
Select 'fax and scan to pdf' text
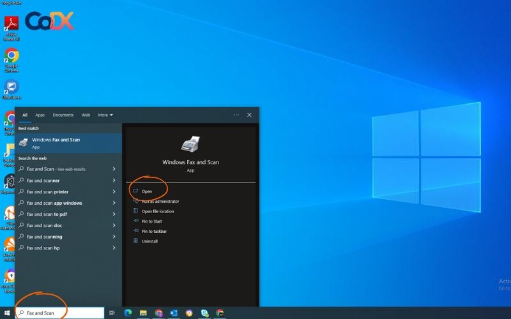click(x=47, y=214)
